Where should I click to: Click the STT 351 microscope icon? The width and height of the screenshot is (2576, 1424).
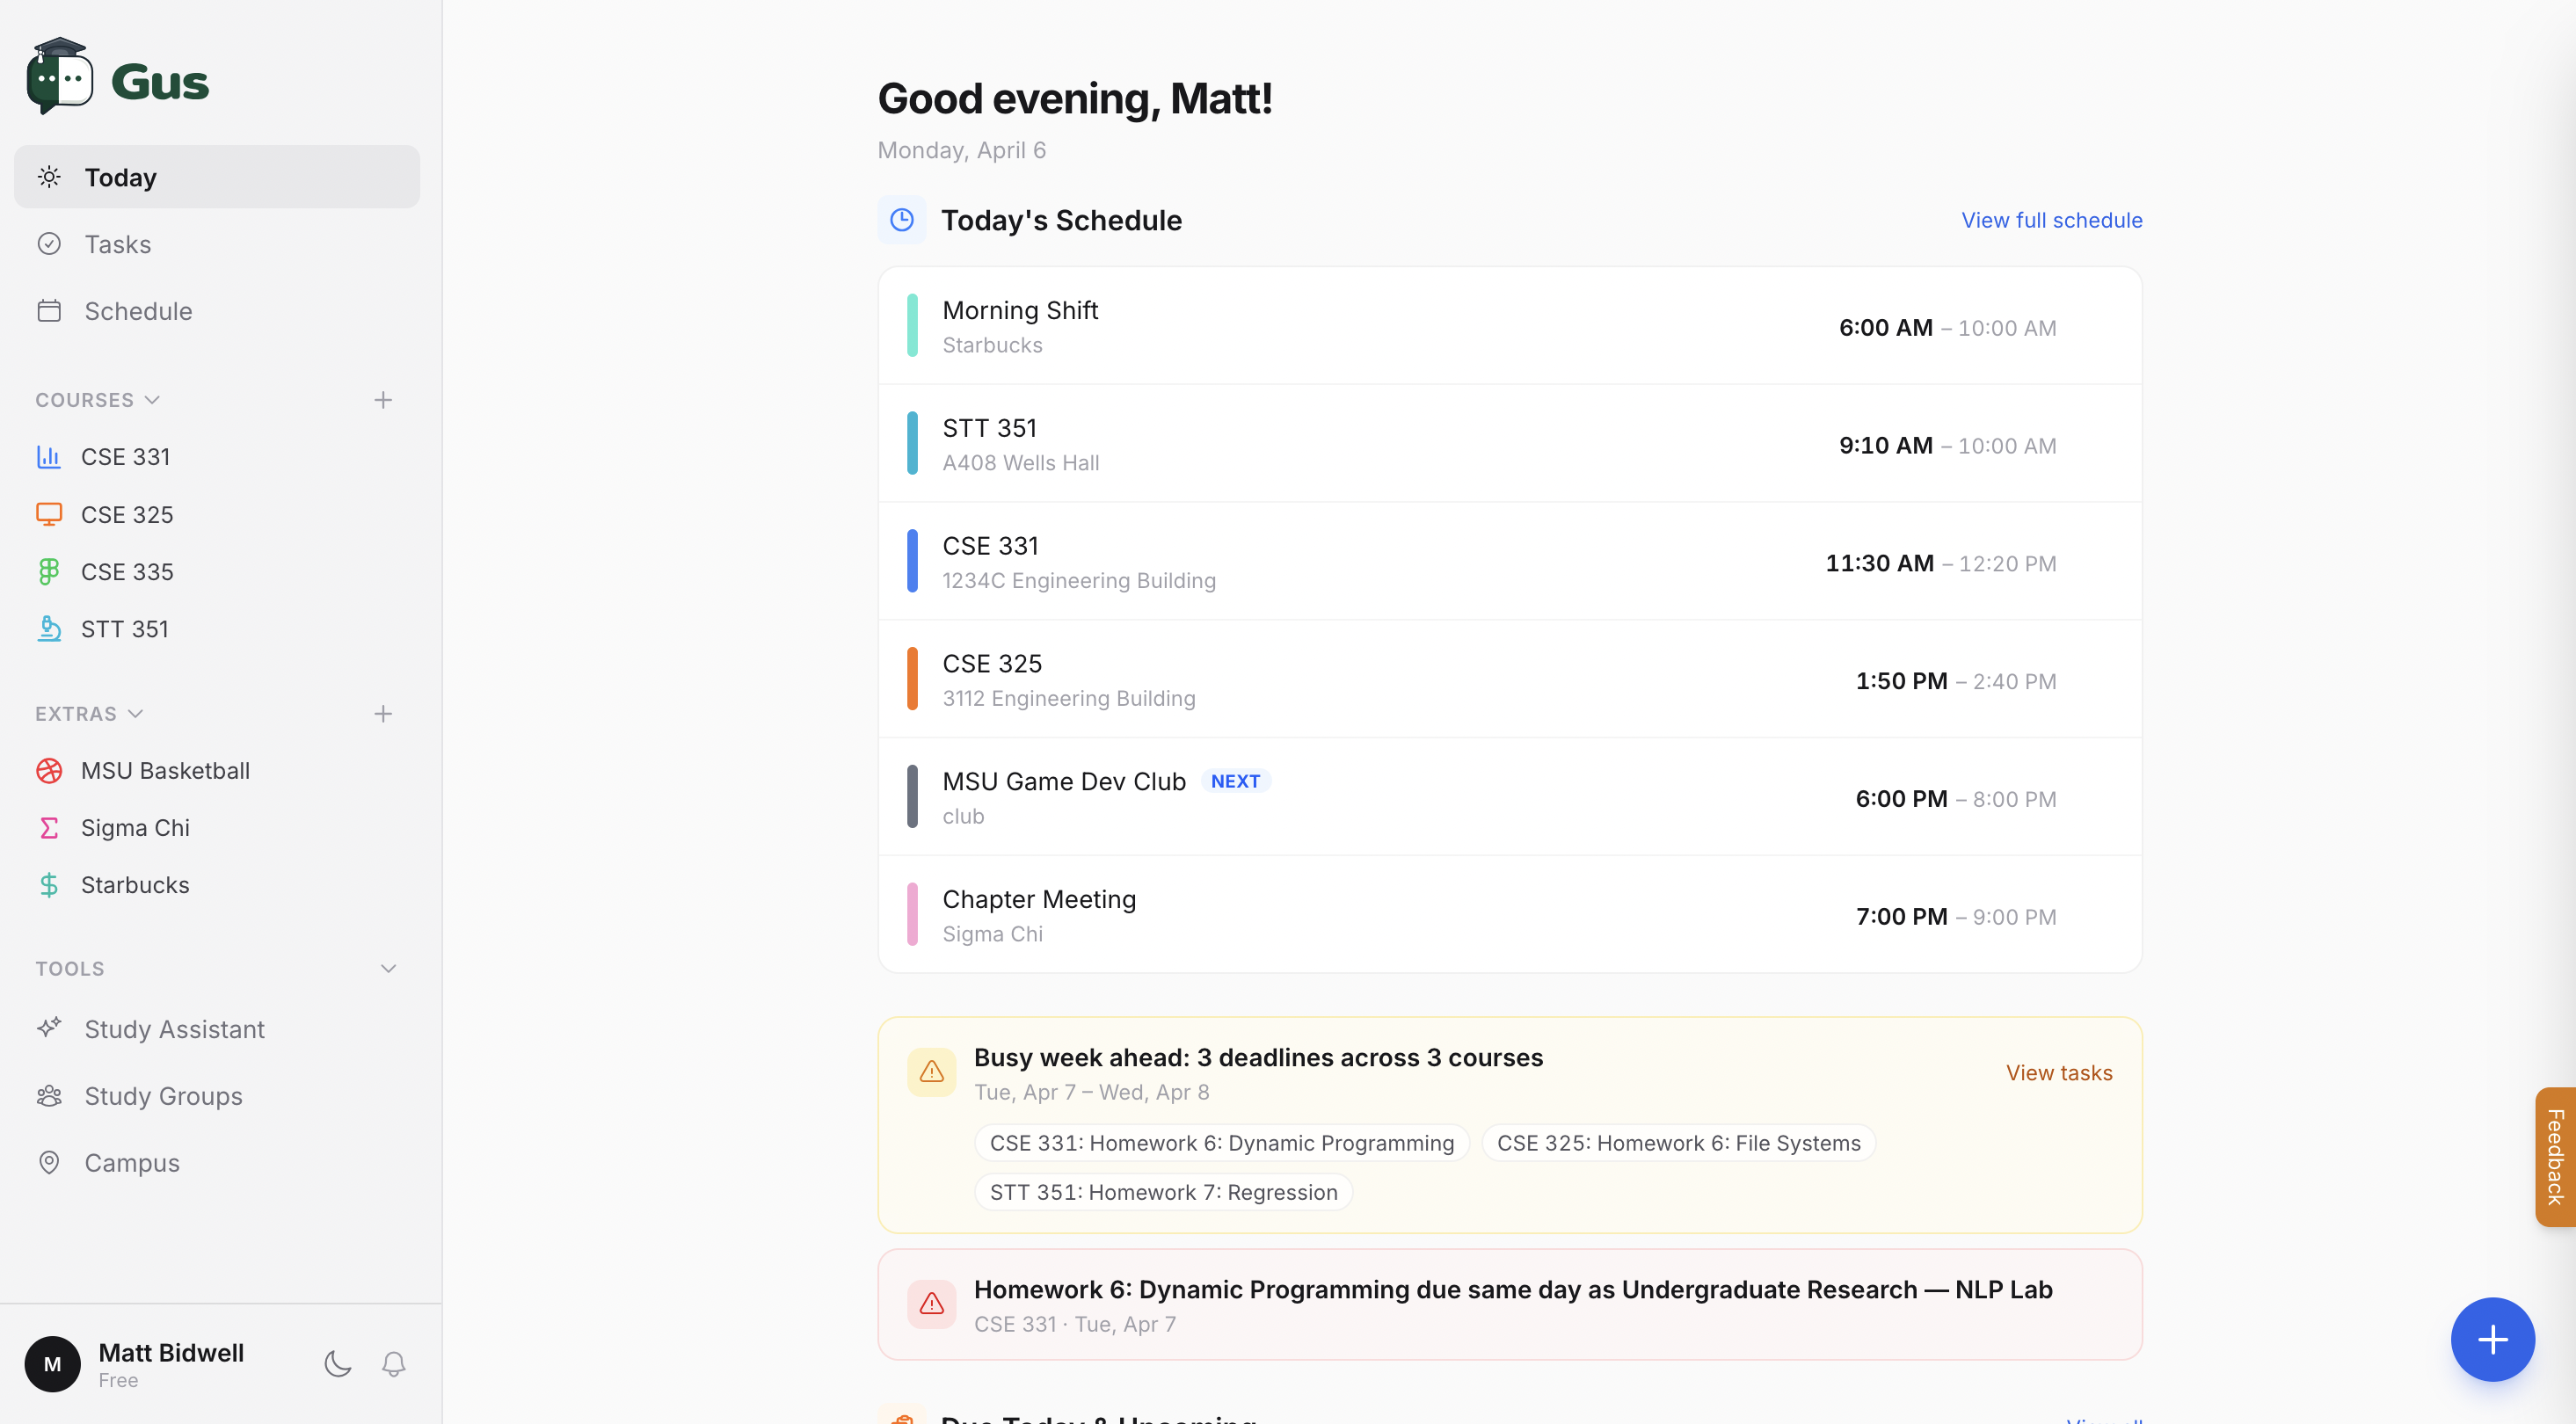49,628
